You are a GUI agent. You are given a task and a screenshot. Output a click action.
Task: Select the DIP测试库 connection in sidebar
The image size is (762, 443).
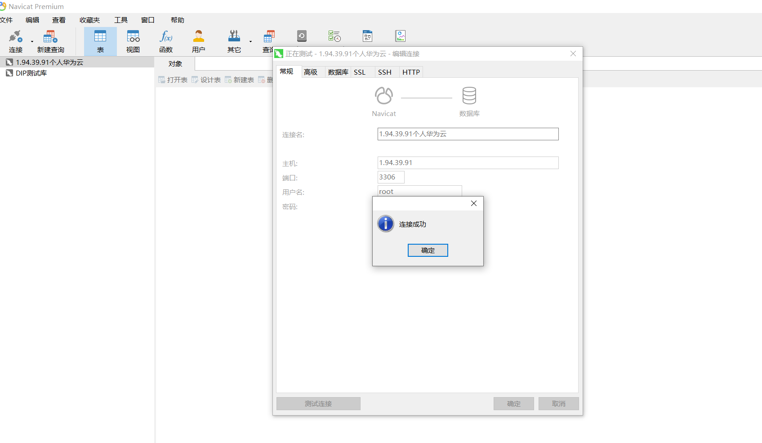pyautogui.click(x=77, y=73)
